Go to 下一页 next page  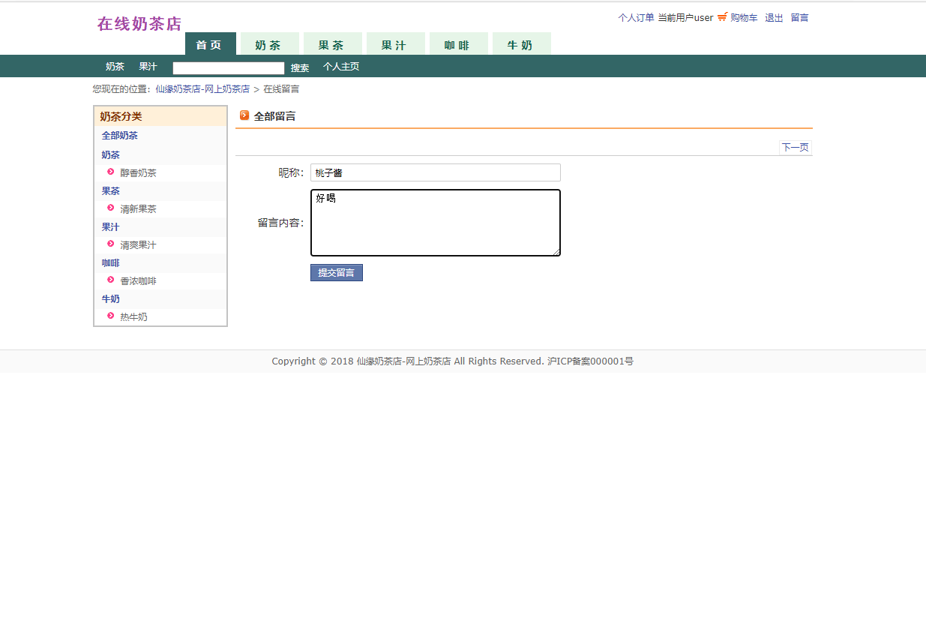794,147
